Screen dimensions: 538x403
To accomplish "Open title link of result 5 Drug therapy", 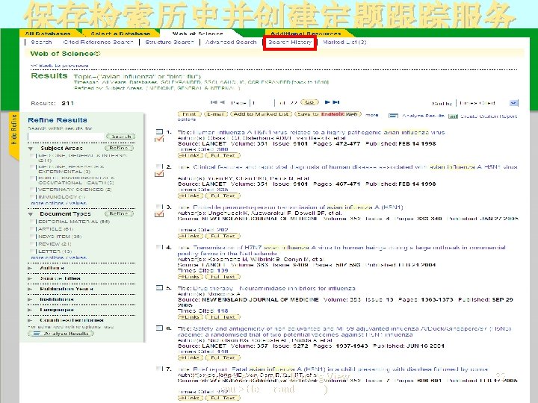I will coord(274,289).
